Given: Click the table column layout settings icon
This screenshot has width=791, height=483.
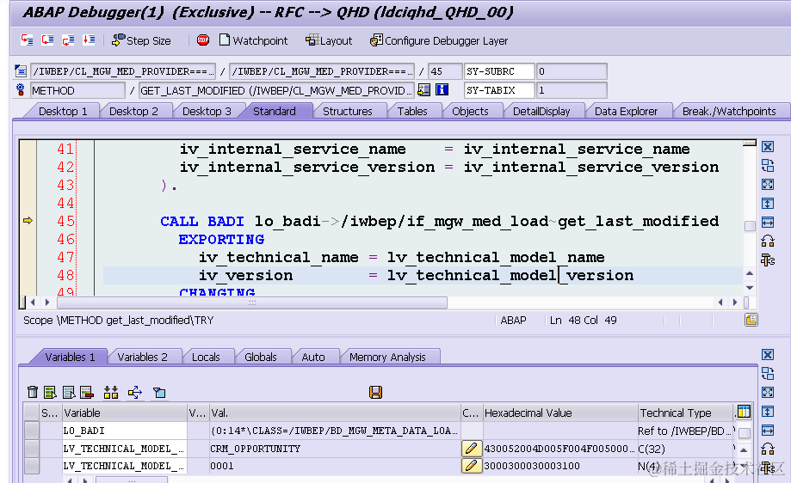Looking at the screenshot, I should point(744,412).
